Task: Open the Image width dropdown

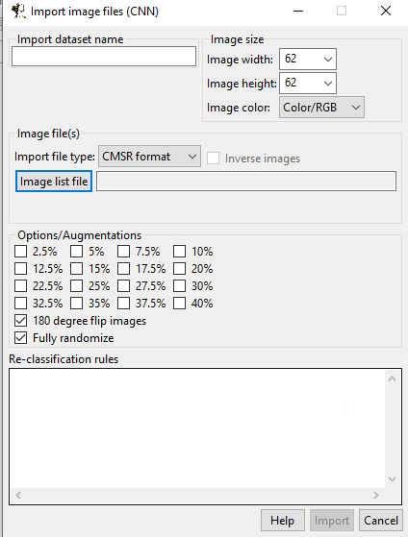Action: (308, 60)
